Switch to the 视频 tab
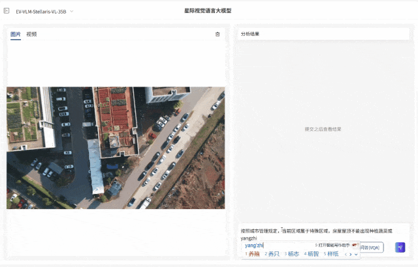 [x=31, y=34]
